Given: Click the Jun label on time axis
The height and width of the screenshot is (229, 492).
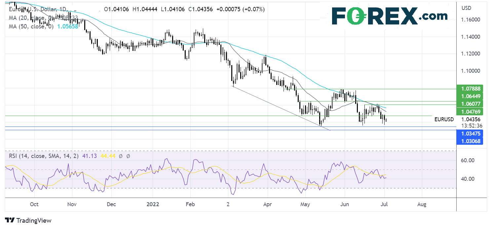Looking at the screenshot, I should [345, 204].
